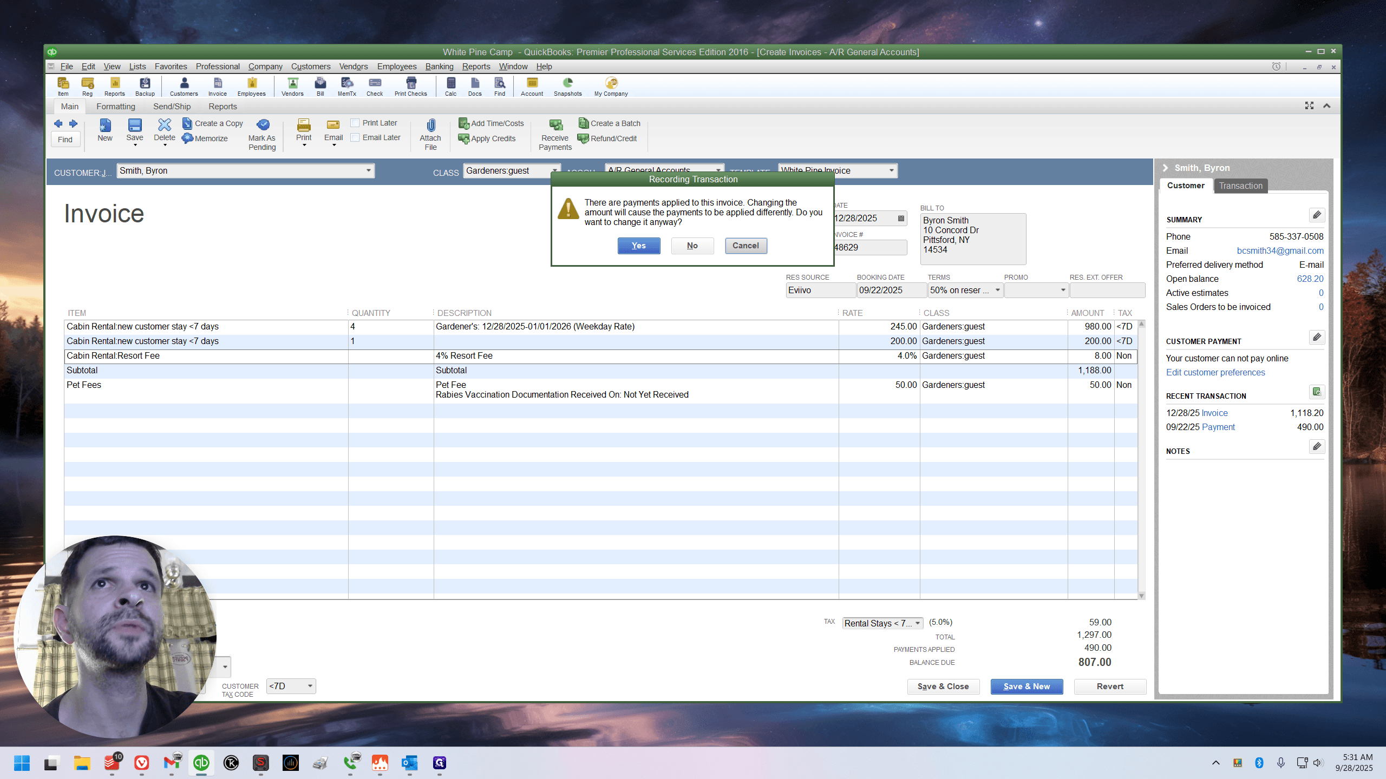Expand the Customer Tax Code dropdown
Viewport: 1386px width, 779px height.
(x=310, y=686)
